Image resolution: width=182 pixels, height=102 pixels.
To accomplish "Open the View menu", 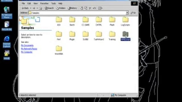I will [36, 3].
